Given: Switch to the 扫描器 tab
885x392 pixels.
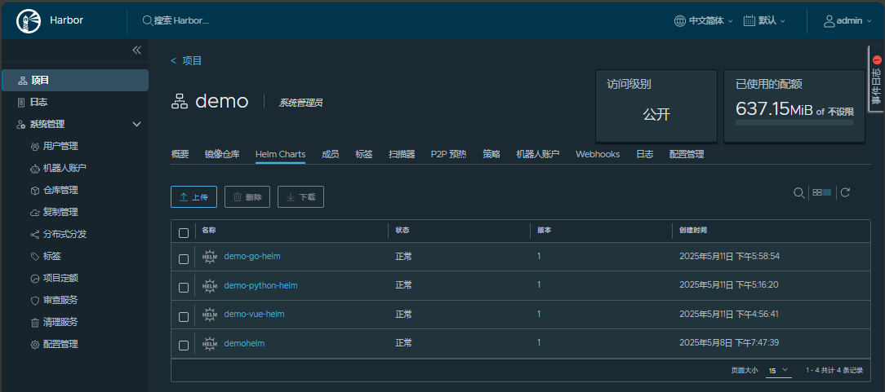Looking at the screenshot, I should 402,154.
